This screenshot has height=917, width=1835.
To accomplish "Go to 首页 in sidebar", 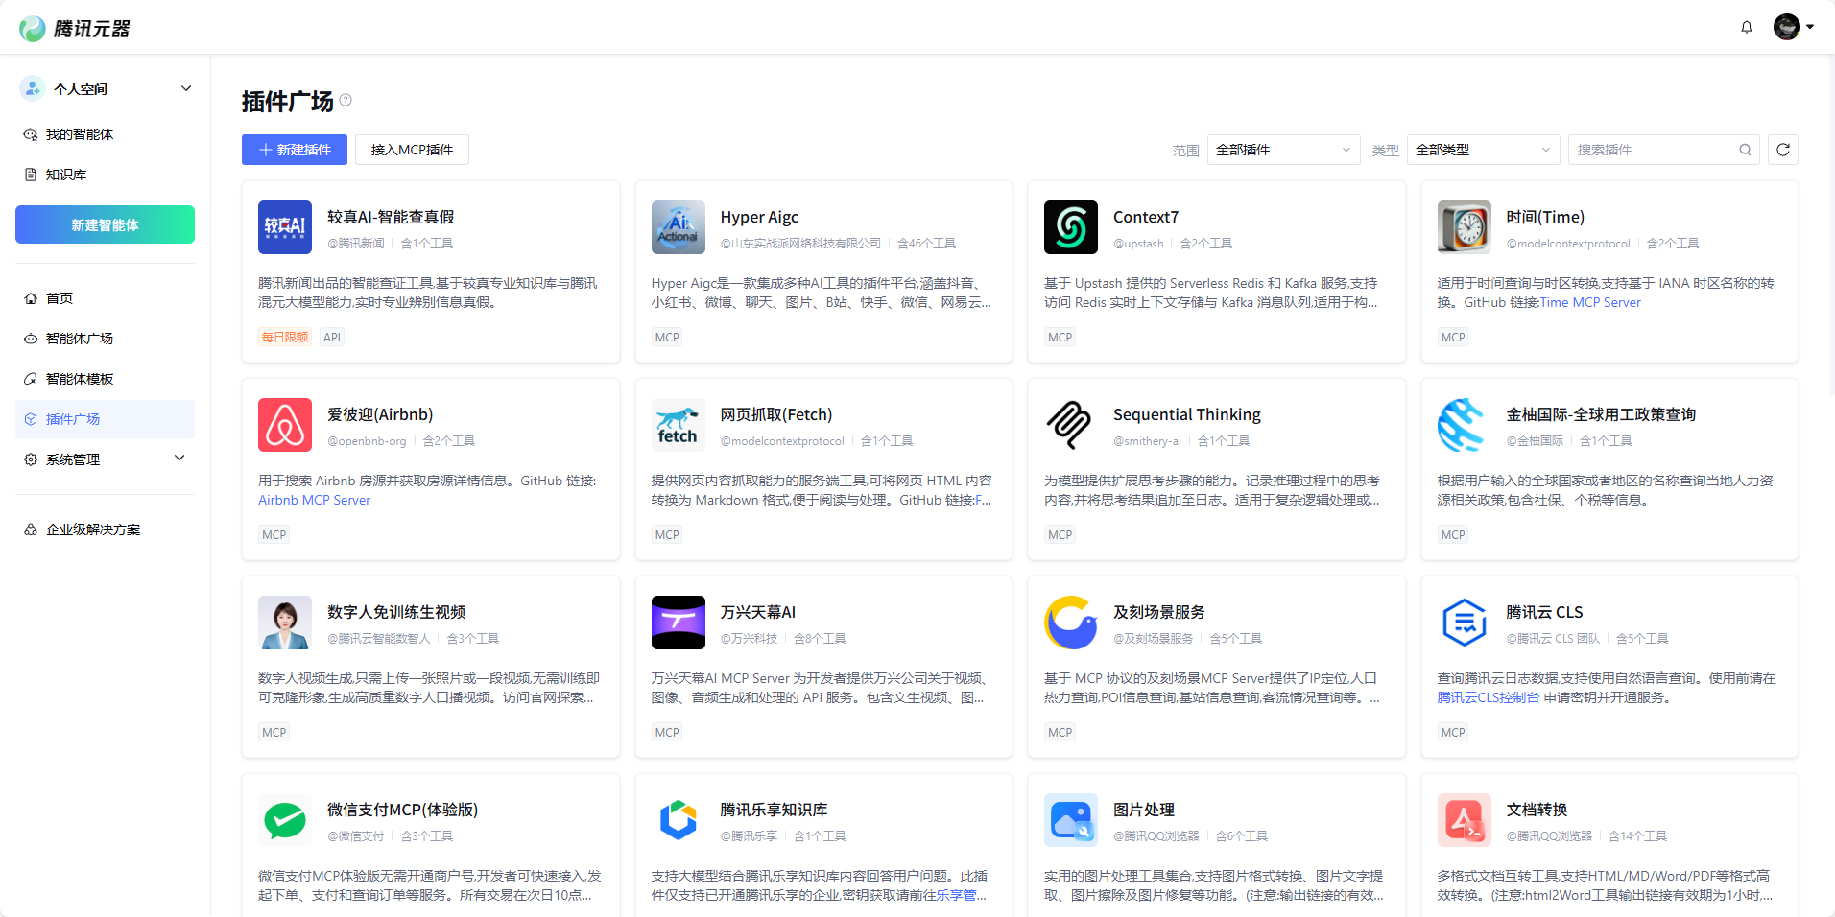I will (106, 298).
